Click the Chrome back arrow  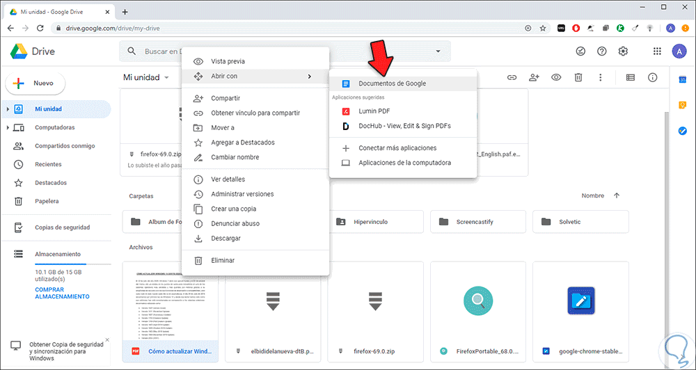click(x=10, y=28)
